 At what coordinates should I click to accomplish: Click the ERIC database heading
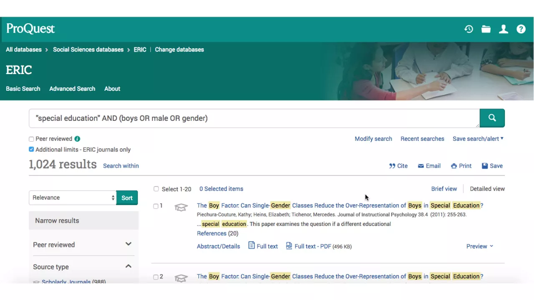coord(19,70)
